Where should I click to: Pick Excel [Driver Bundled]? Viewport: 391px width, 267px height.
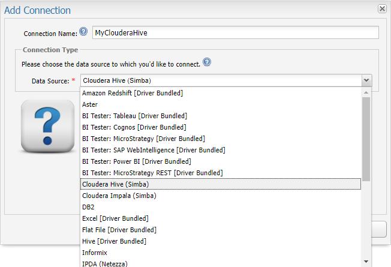(221, 218)
